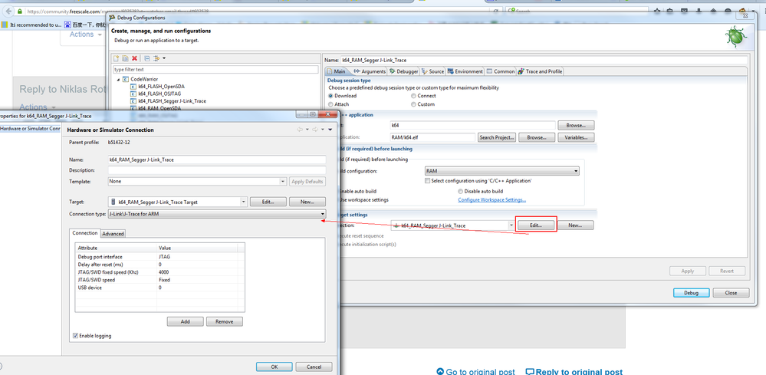Select Disable auto build option
The image size is (766, 375).
460,192
